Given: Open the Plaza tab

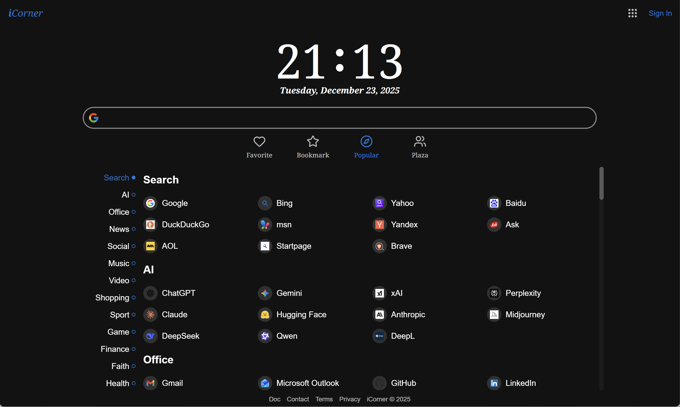Looking at the screenshot, I should click(420, 146).
